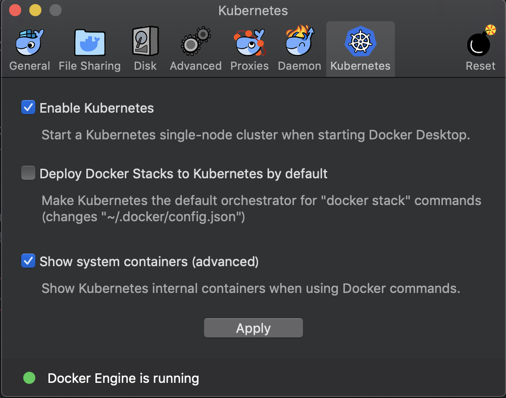Uncheck Show system containers (advanced)
The image size is (506, 398).
(28, 262)
